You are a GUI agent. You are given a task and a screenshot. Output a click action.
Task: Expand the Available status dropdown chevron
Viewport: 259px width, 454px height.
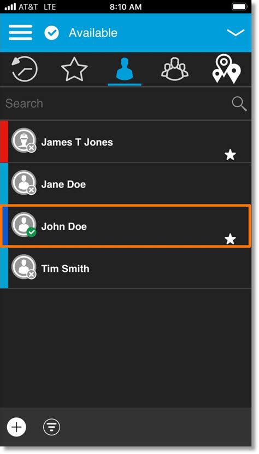[236, 33]
